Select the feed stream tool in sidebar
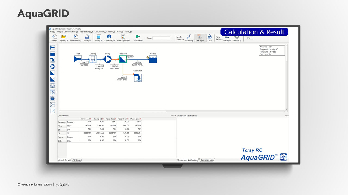The image size is (348, 195). point(52,48)
